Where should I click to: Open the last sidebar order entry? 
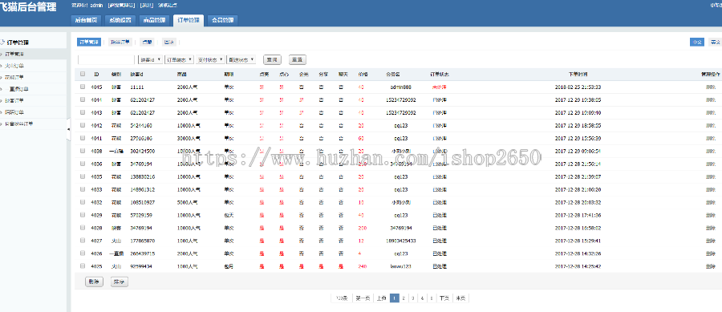[x=19, y=124]
